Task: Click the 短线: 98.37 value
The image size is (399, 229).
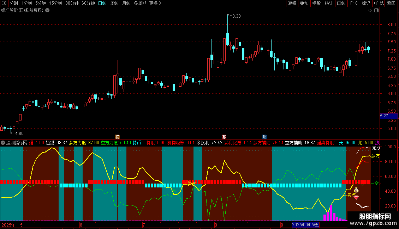Action: click(x=56, y=143)
